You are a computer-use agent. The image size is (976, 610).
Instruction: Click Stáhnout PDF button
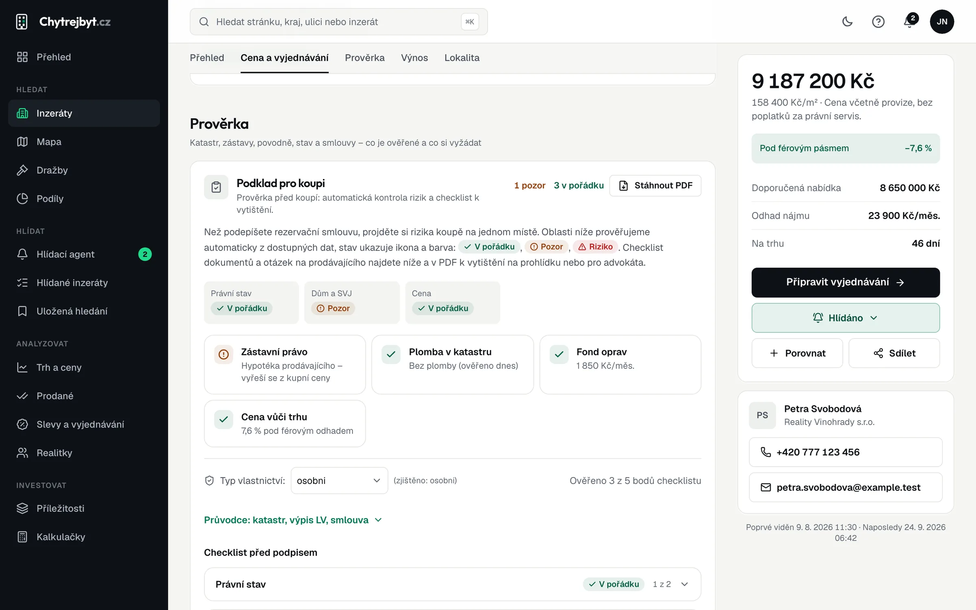click(x=655, y=186)
